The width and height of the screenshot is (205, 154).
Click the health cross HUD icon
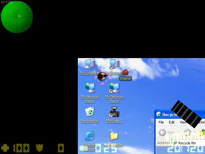pos(5,148)
